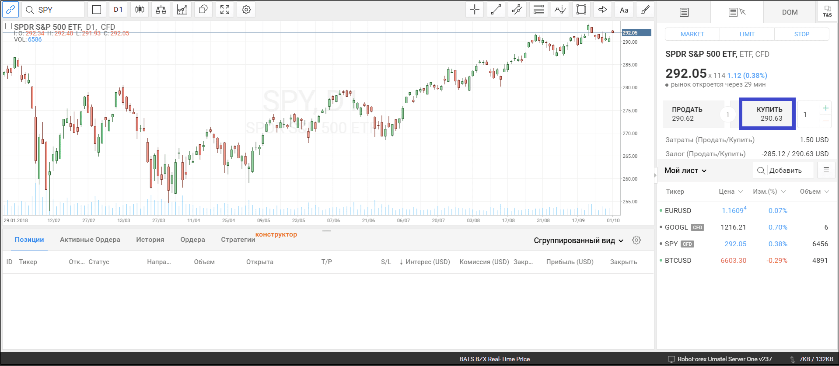Open the one-click trading panel tab

[737, 12]
